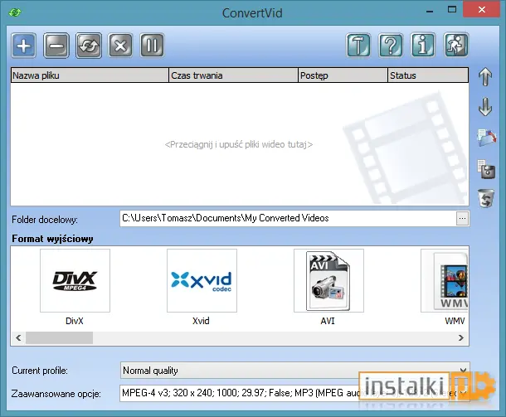Open help with the question mark button
The height and width of the screenshot is (417, 506).
point(391,46)
